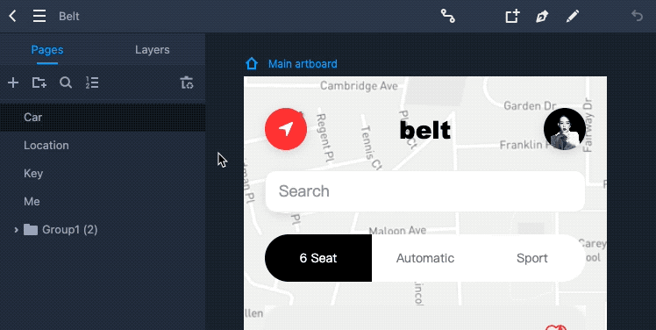Create a new page group folder
This screenshot has height=330, width=656.
point(39,82)
